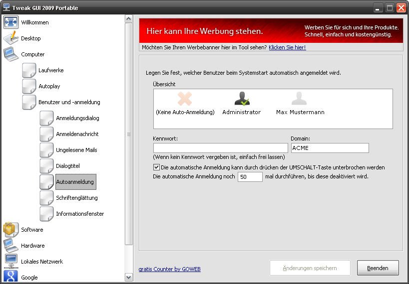Click the Computer laptop icon
Image resolution: width=409 pixels, height=284 pixels.
click(x=10, y=54)
